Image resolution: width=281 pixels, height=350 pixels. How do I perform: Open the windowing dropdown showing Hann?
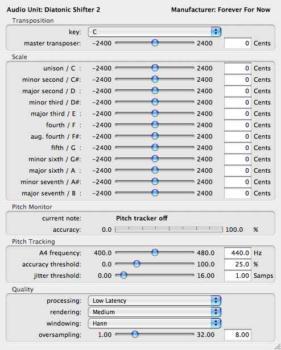155,323
